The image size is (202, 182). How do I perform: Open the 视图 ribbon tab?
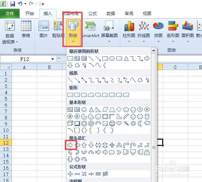click(147, 14)
